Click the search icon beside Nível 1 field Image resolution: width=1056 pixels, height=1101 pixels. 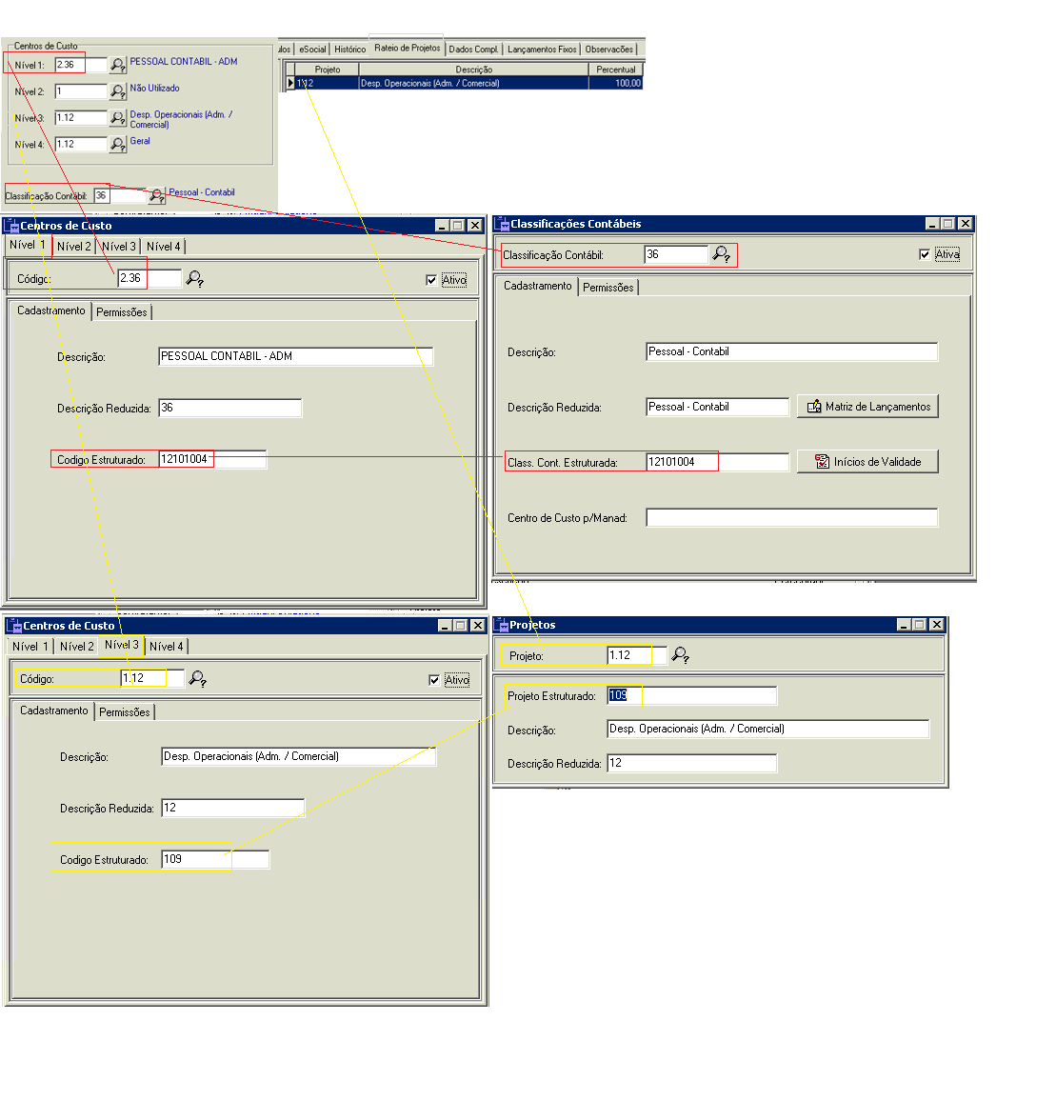117,65
